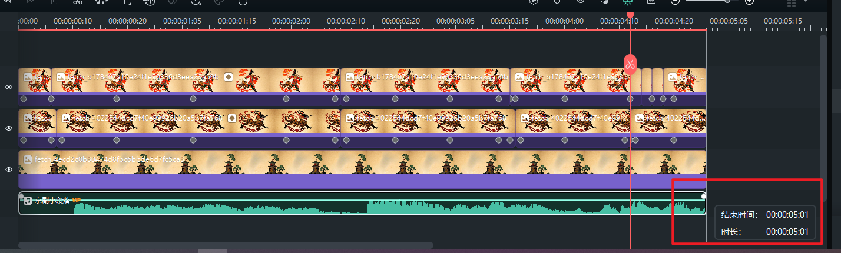This screenshot has height=253, width=841.
Task: Toggle visibility of the second video track
Action: (x=9, y=128)
